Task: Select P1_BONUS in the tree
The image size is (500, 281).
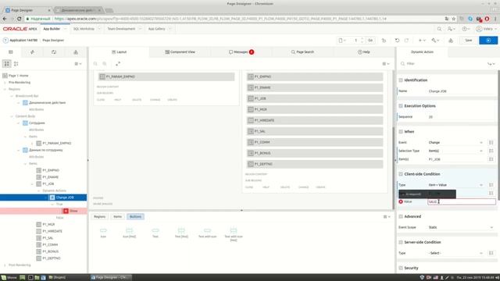Action: (50, 251)
